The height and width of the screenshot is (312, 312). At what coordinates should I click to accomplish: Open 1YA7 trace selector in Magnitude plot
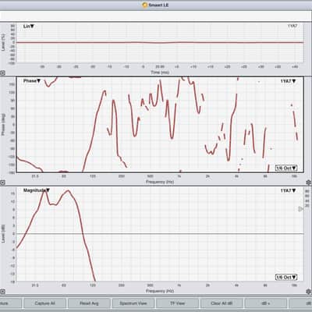point(288,190)
